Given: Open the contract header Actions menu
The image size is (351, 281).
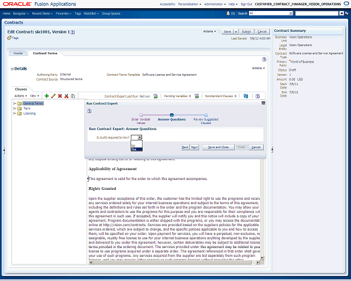Looking at the screenshot, I should tap(210, 31).
